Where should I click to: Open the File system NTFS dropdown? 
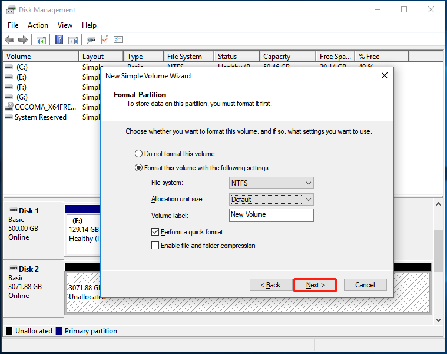(271, 183)
